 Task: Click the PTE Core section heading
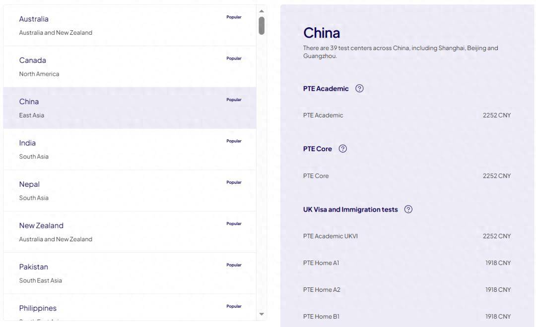(318, 149)
